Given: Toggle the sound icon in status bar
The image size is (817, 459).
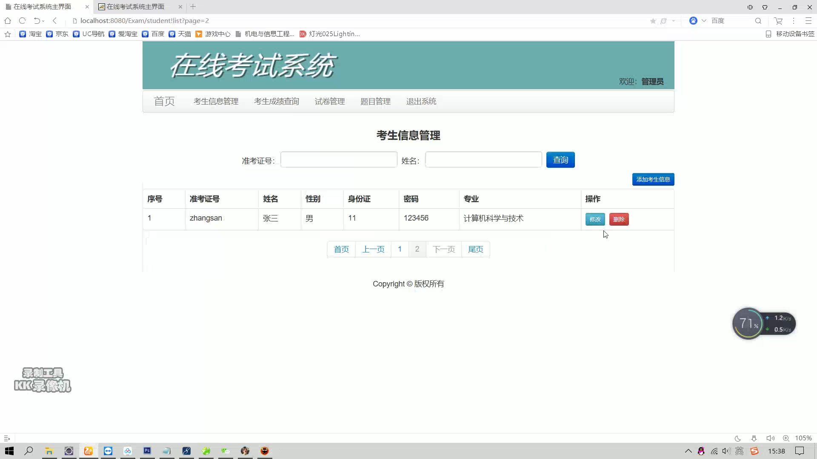Looking at the screenshot, I should point(770,438).
